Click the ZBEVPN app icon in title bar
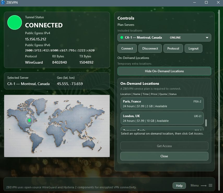 3,2
